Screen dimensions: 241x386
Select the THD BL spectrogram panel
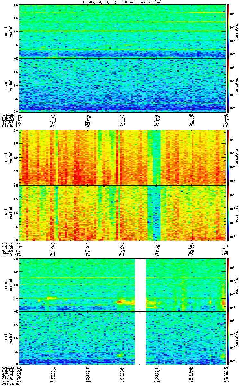coord(122,157)
